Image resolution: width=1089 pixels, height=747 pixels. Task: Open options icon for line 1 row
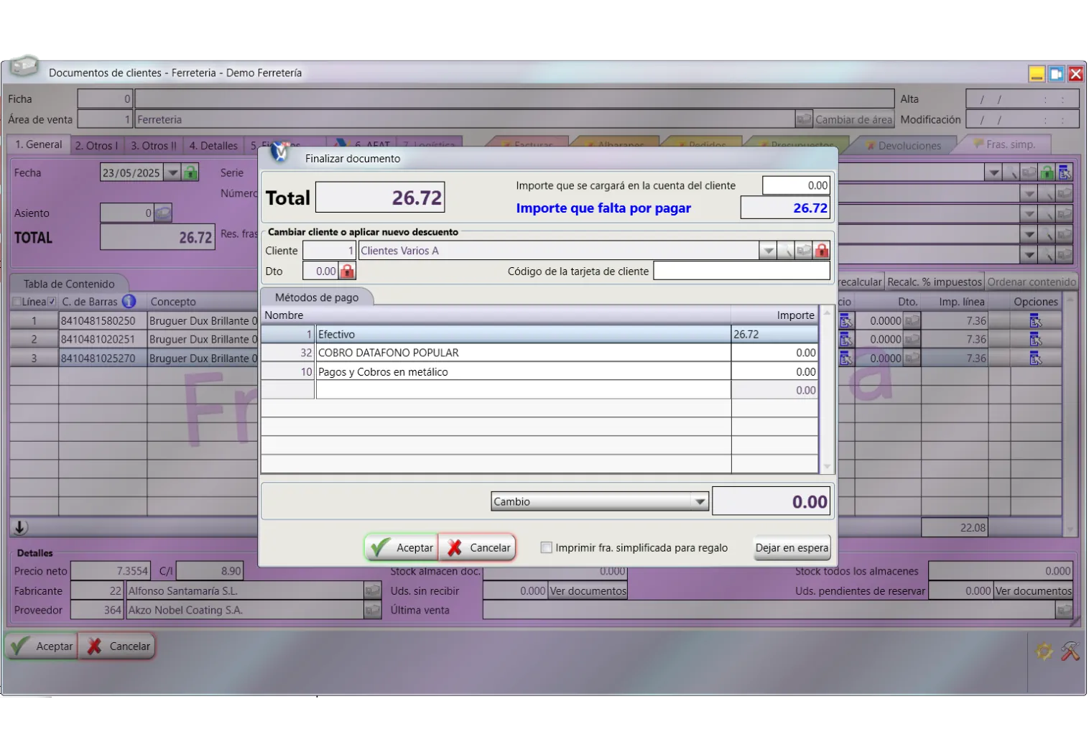click(1035, 321)
